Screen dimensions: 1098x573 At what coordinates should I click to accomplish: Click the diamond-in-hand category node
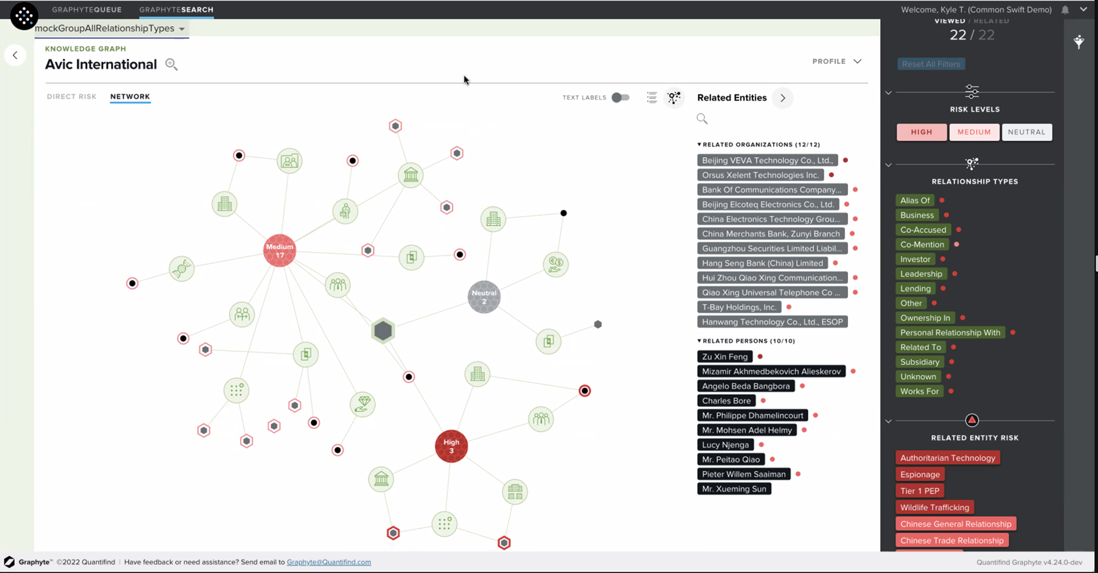click(363, 405)
